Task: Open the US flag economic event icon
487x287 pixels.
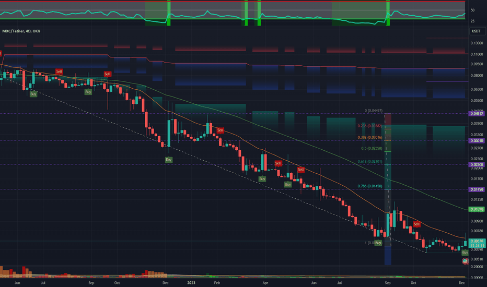Action: 465,261
